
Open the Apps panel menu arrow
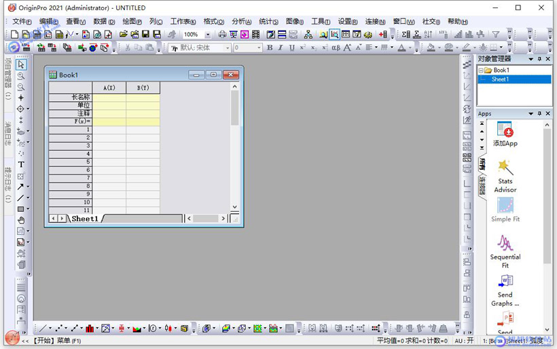531,113
